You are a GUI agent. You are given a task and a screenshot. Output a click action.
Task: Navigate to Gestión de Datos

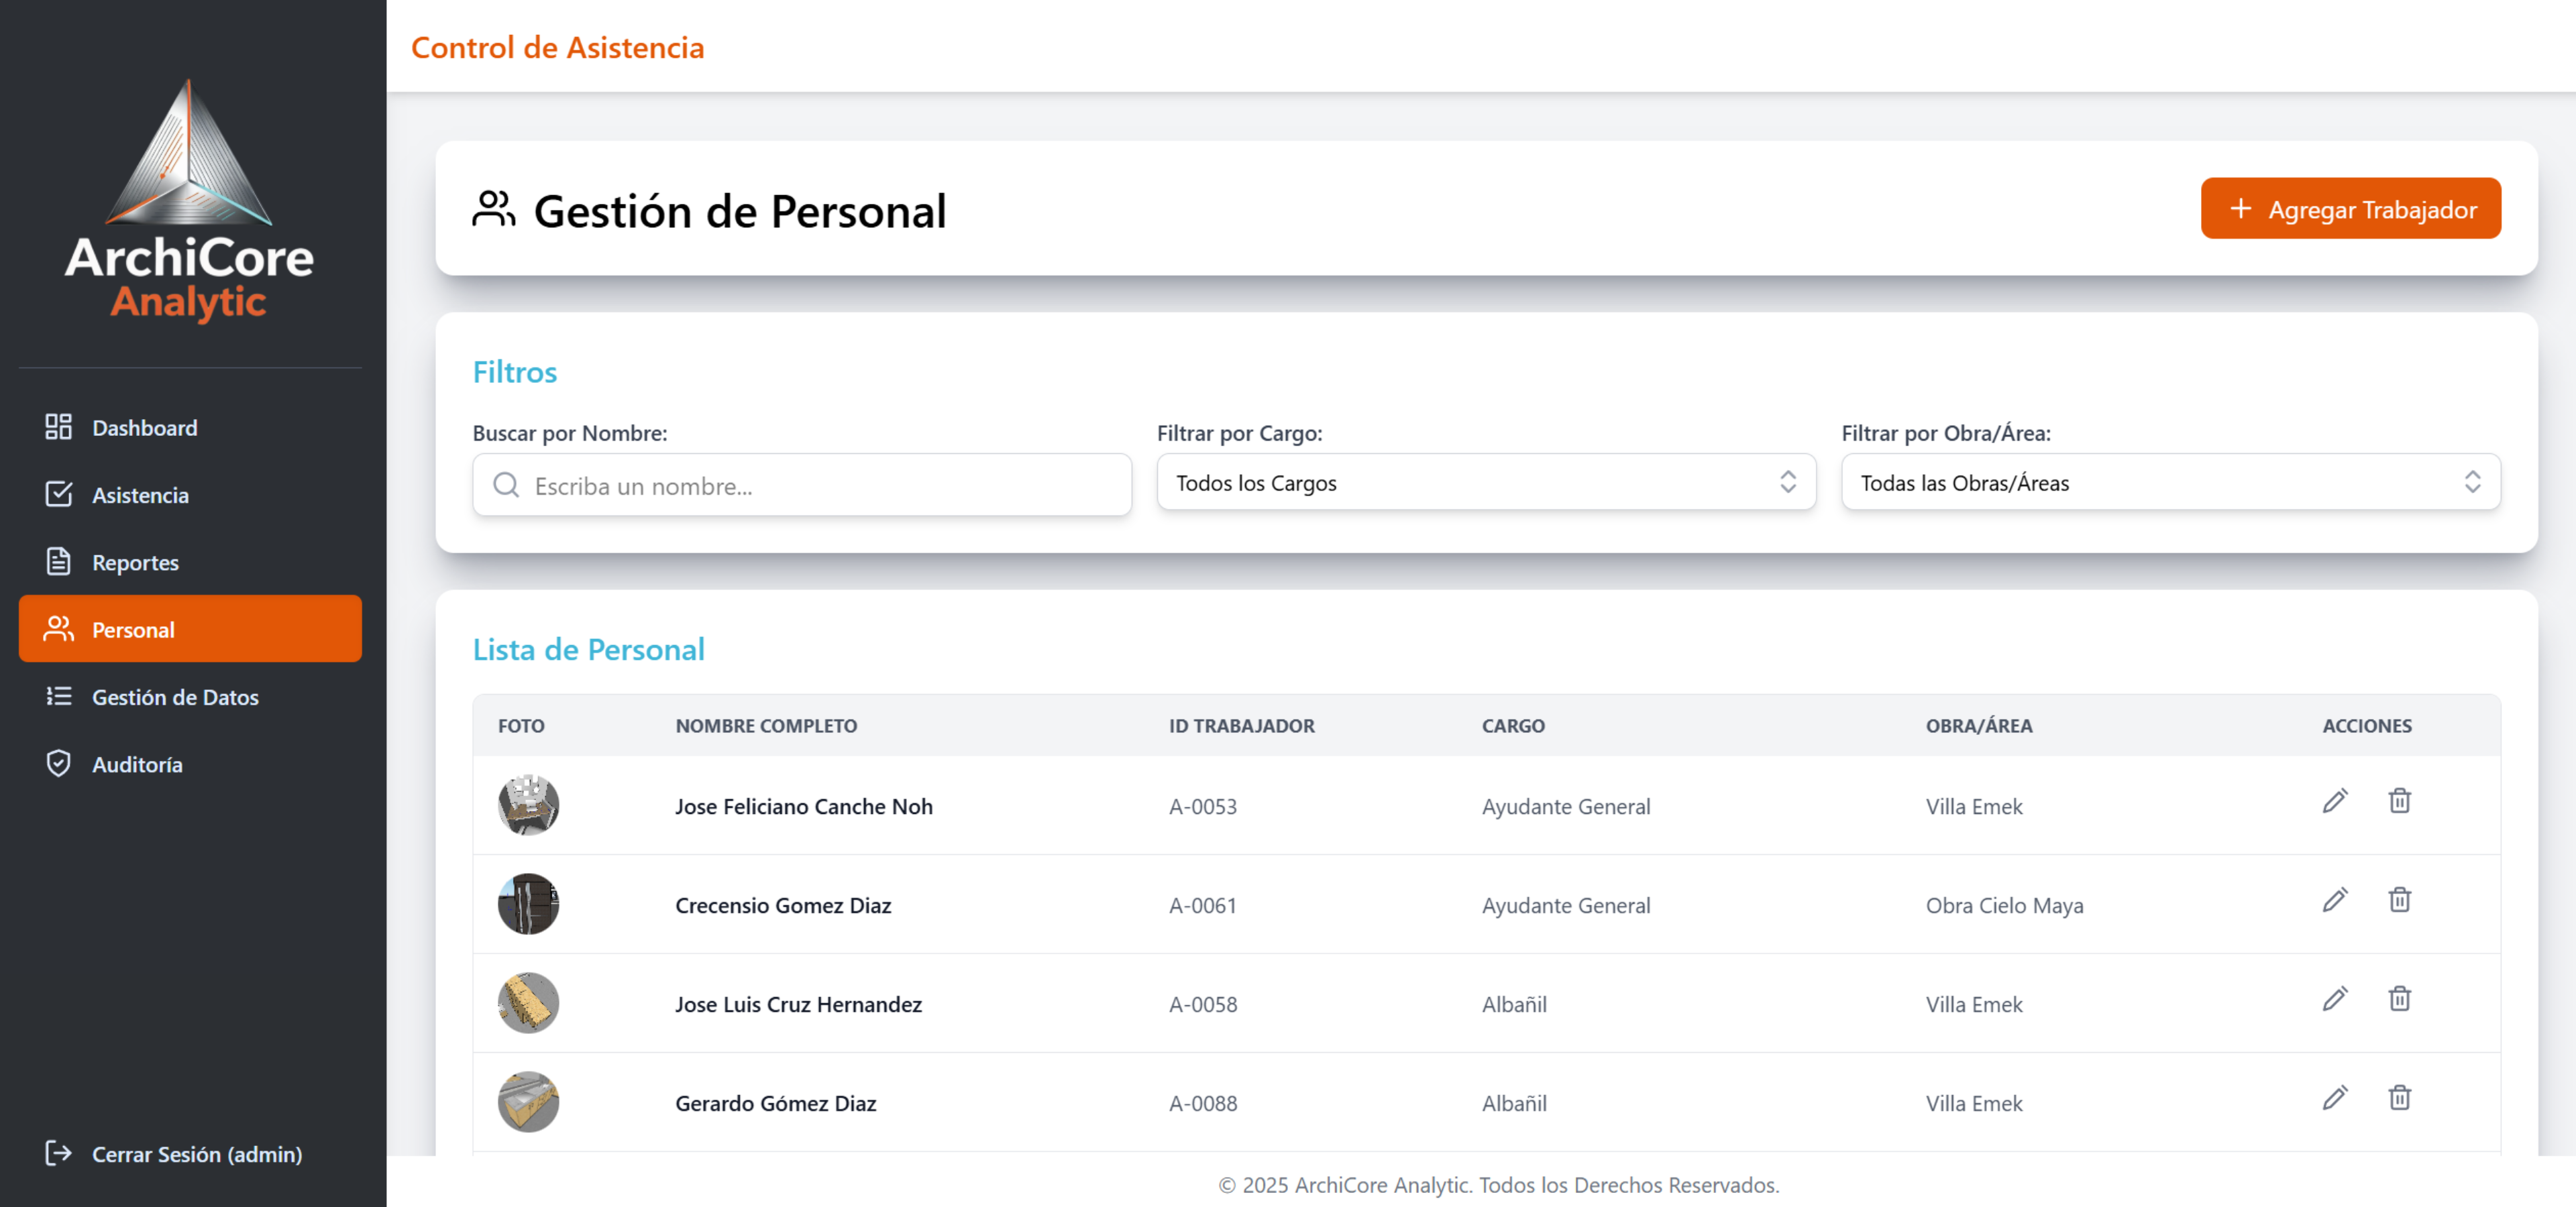[x=190, y=697]
